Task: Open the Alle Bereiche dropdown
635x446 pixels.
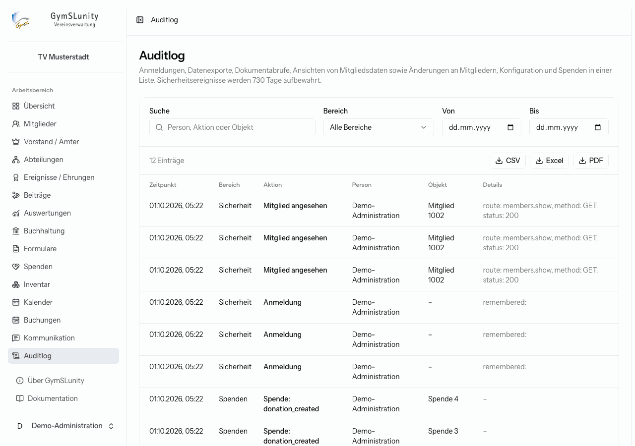Action: click(379, 127)
